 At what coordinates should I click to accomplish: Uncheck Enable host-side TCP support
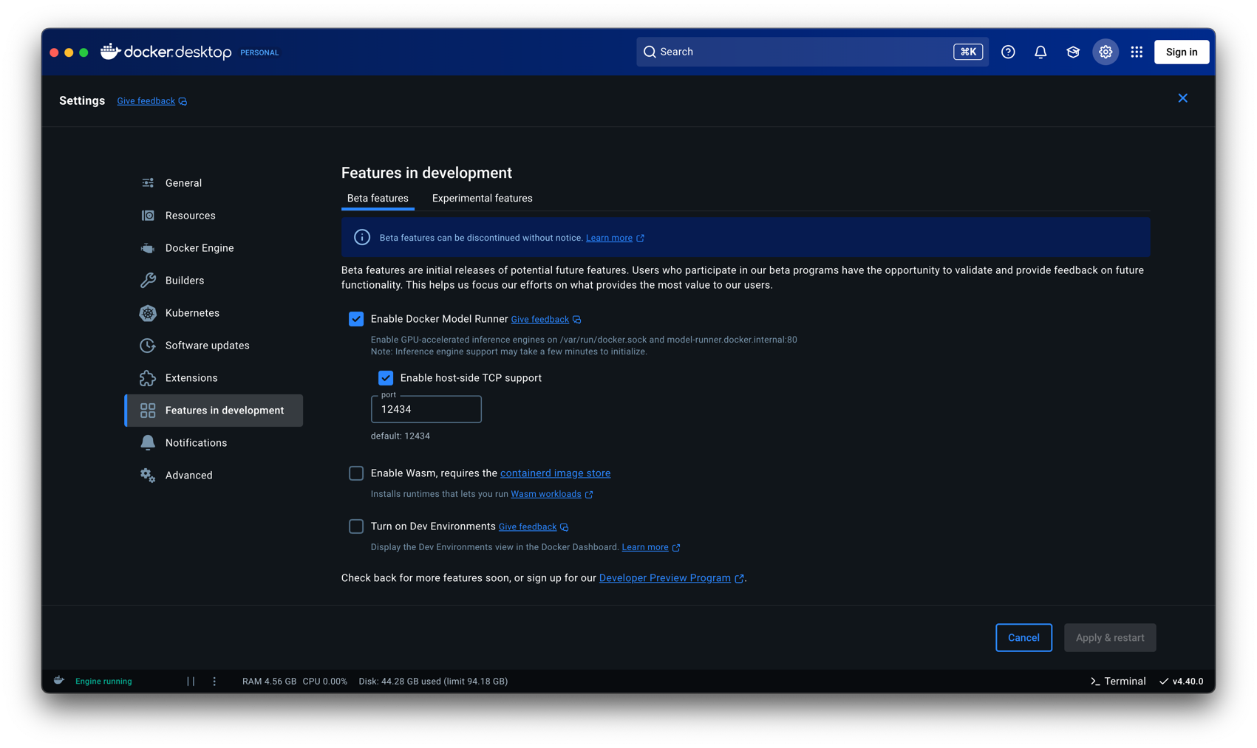click(386, 378)
